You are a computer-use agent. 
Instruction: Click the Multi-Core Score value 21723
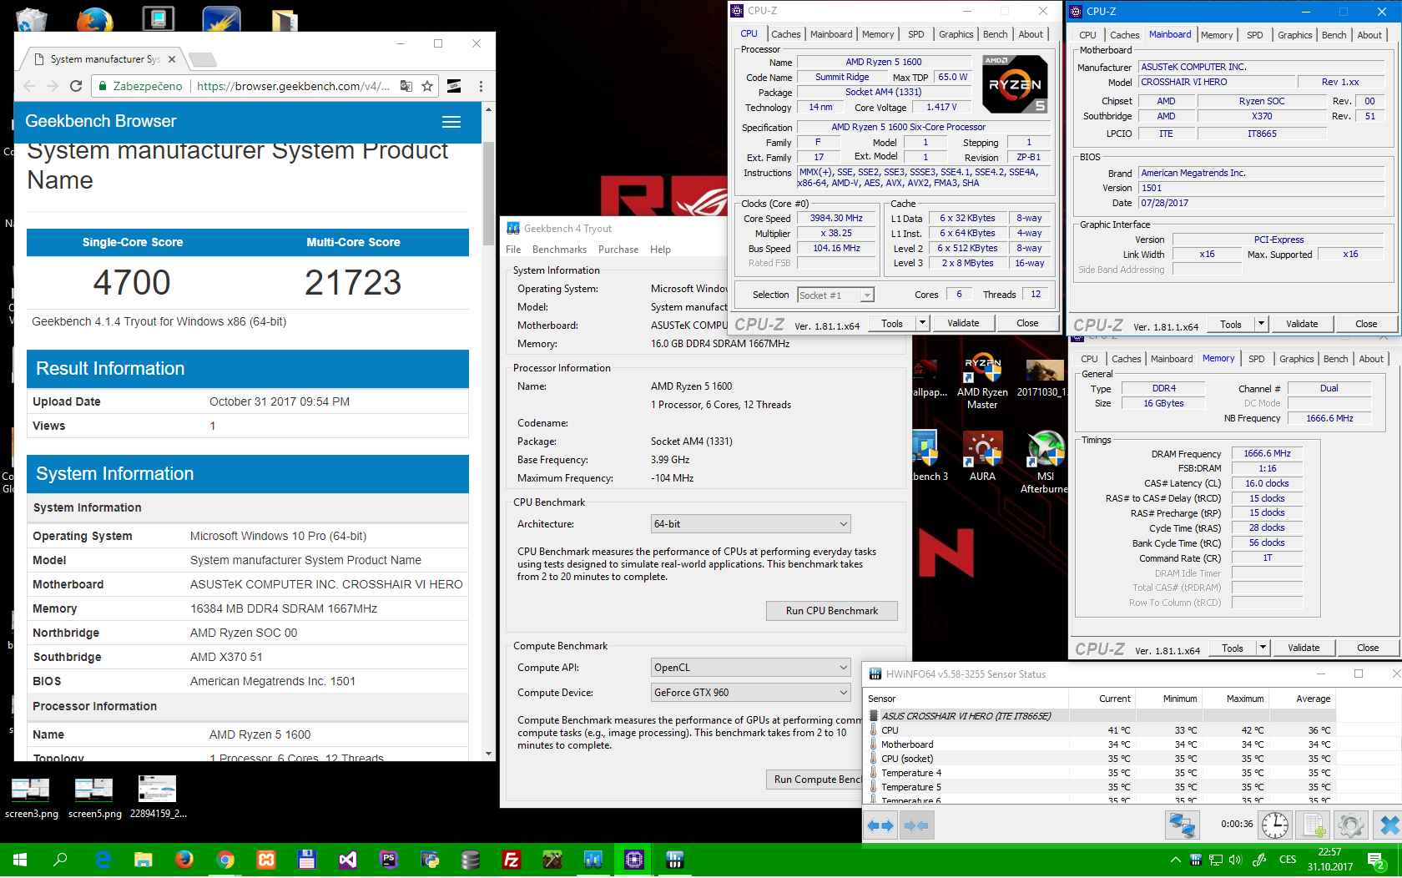[353, 282]
